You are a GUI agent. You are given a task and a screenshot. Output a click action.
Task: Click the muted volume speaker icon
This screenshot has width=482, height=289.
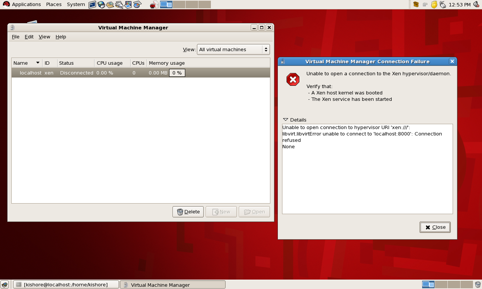[x=476, y=5]
